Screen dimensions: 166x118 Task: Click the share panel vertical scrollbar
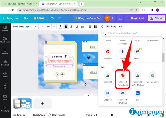point(163,57)
